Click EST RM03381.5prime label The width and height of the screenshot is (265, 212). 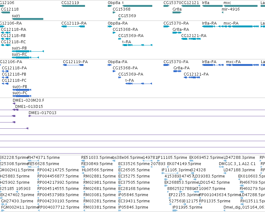tap(100, 207)
